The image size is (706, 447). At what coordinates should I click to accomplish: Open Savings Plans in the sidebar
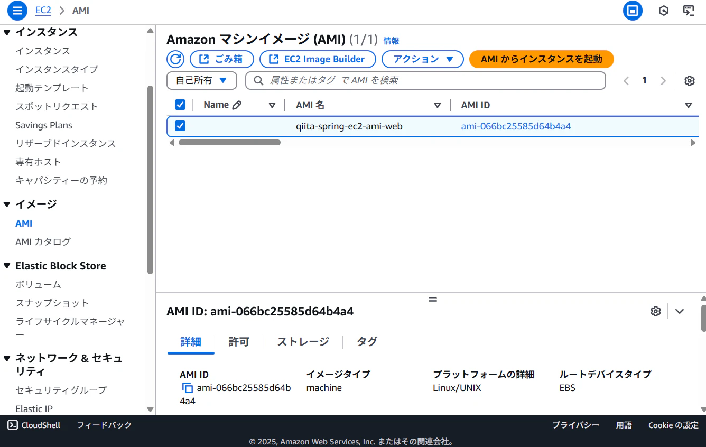click(x=44, y=125)
